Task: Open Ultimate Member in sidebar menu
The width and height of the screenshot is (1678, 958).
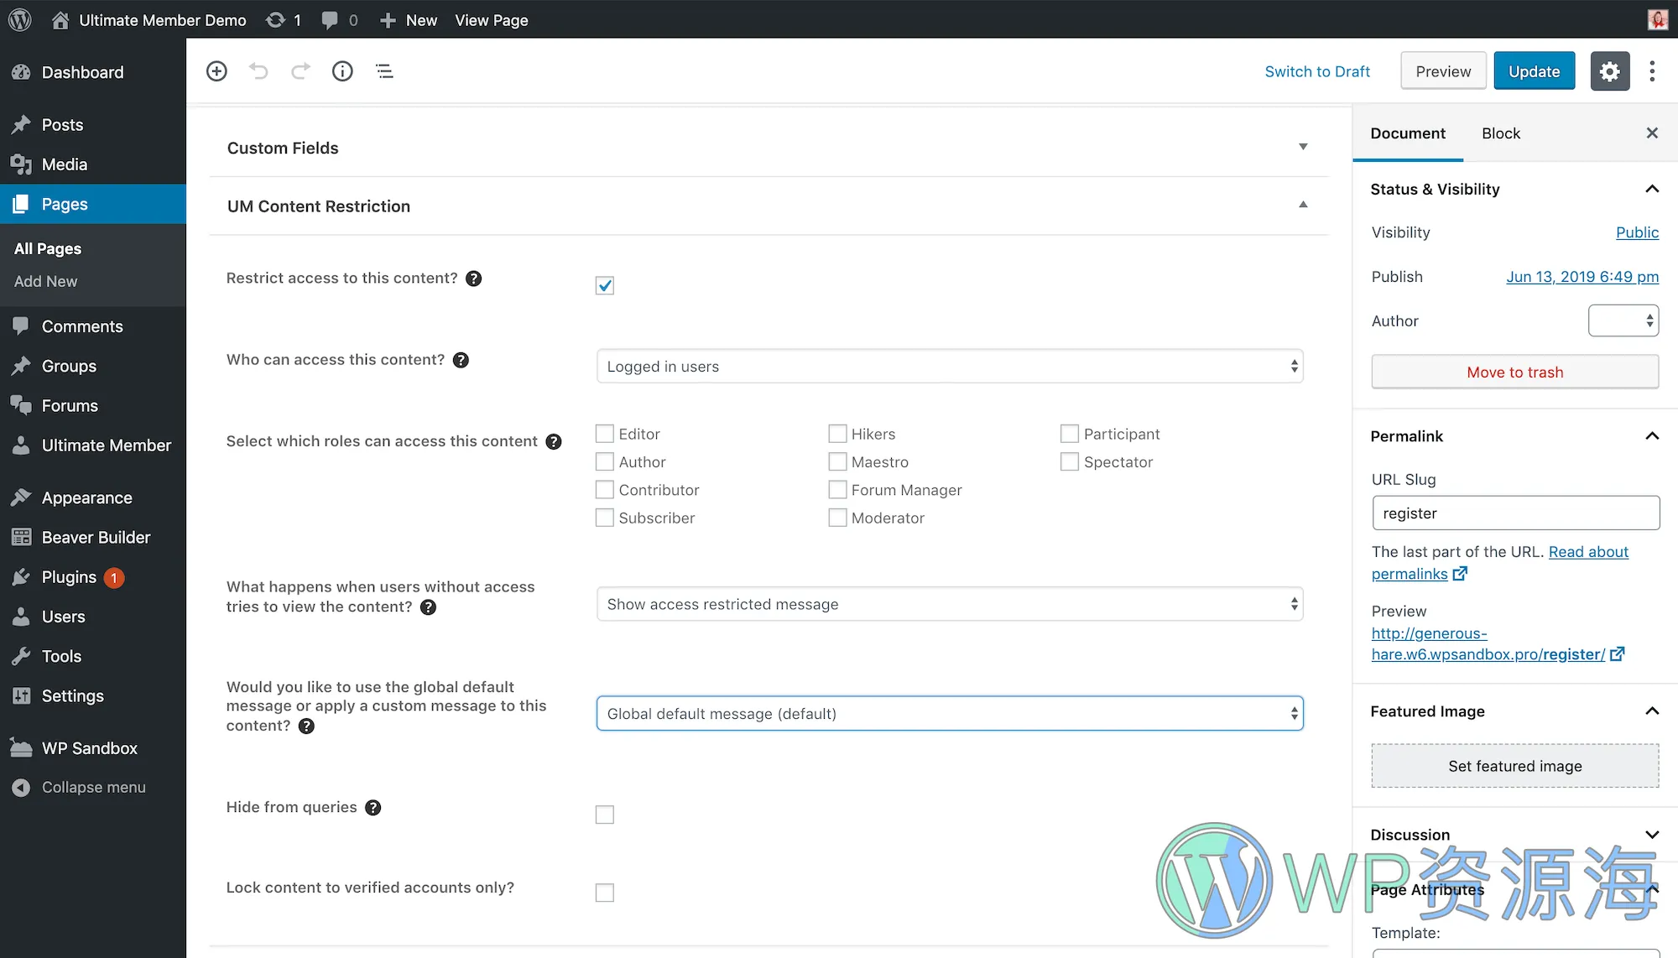Action: tap(106, 445)
